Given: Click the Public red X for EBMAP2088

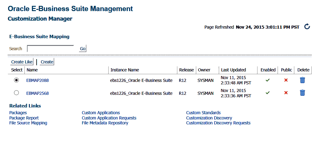Looking at the screenshot, I should (286, 80).
